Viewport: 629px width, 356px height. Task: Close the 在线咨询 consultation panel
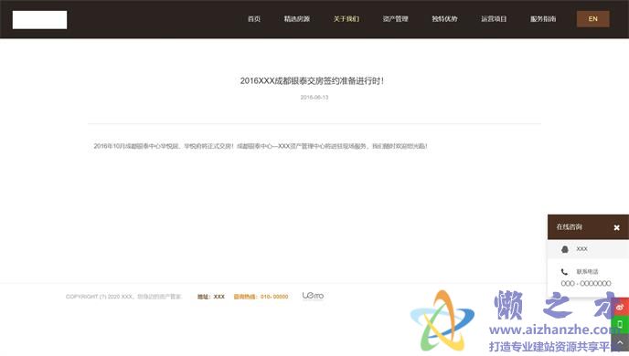pos(616,227)
